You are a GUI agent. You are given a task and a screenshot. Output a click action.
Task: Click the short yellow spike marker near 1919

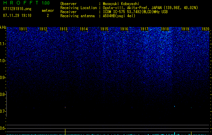click(x=191, y=133)
